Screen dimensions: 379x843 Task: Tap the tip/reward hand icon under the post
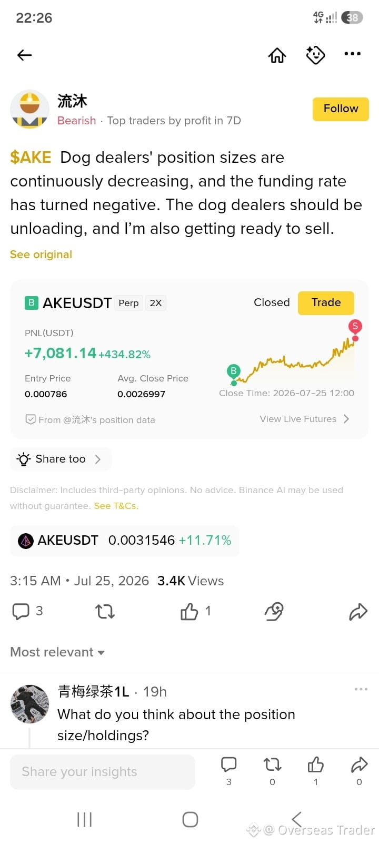[x=274, y=611]
